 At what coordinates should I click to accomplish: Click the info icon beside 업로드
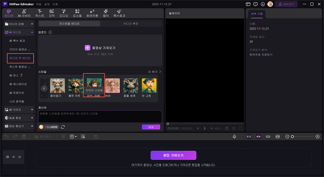(50, 32)
